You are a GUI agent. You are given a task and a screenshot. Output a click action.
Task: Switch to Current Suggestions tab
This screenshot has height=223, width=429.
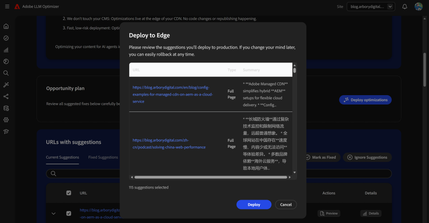click(x=62, y=157)
